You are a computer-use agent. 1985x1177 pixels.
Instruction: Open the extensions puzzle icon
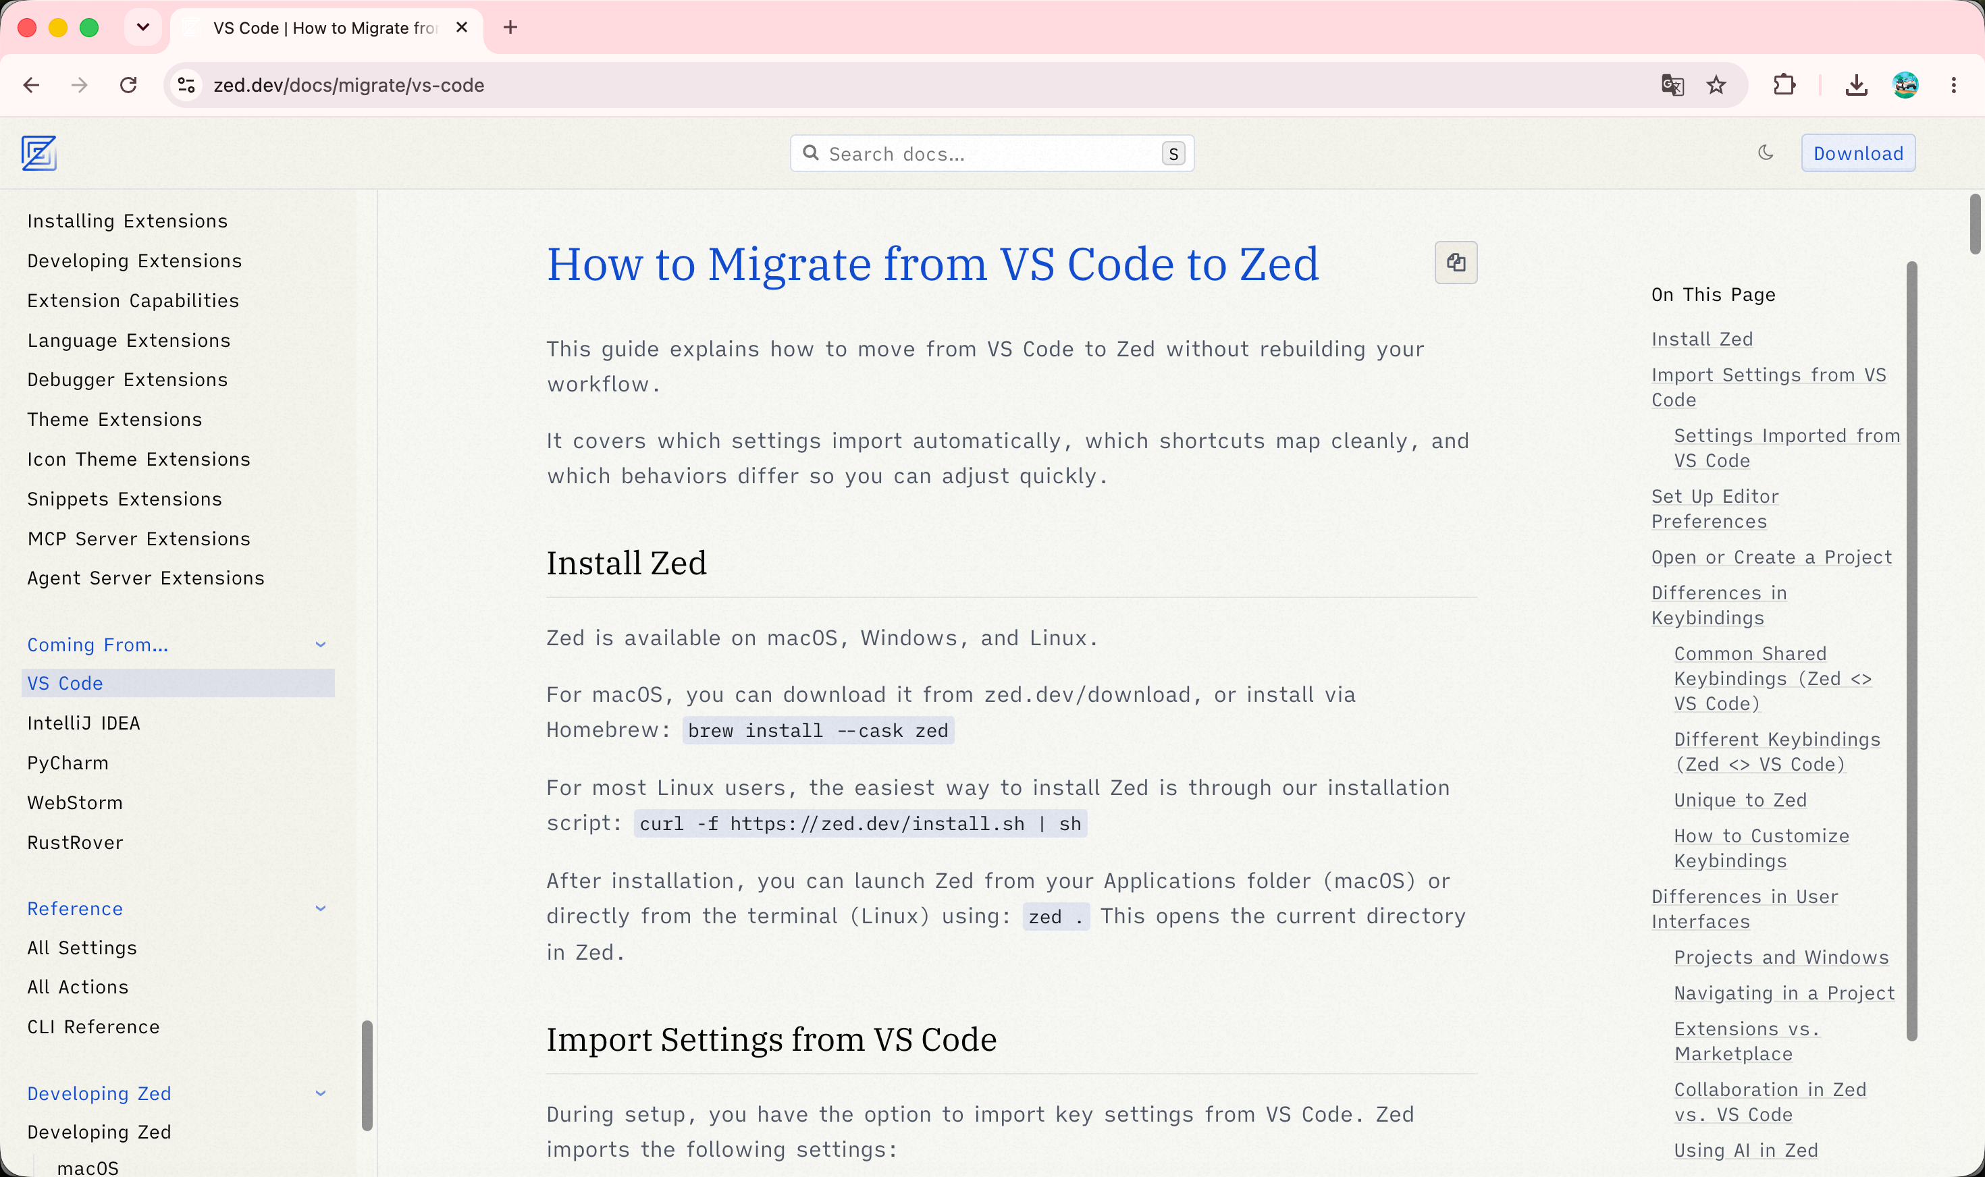pos(1784,85)
